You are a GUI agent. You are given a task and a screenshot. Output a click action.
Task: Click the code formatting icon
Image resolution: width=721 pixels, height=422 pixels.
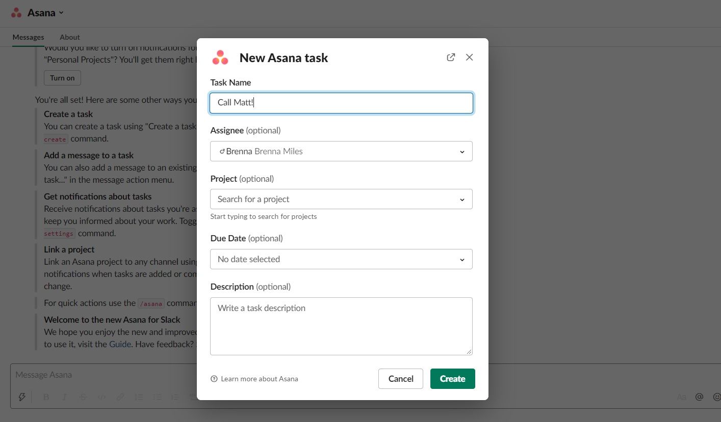(101, 397)
